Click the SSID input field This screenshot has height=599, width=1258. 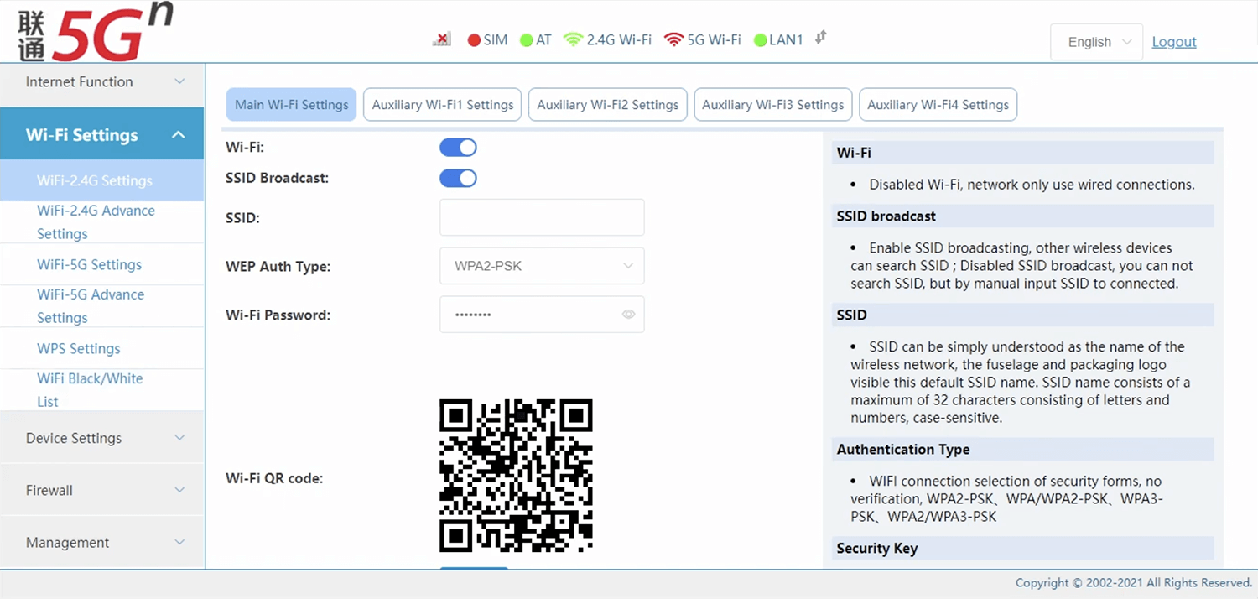tap(542, 217)
